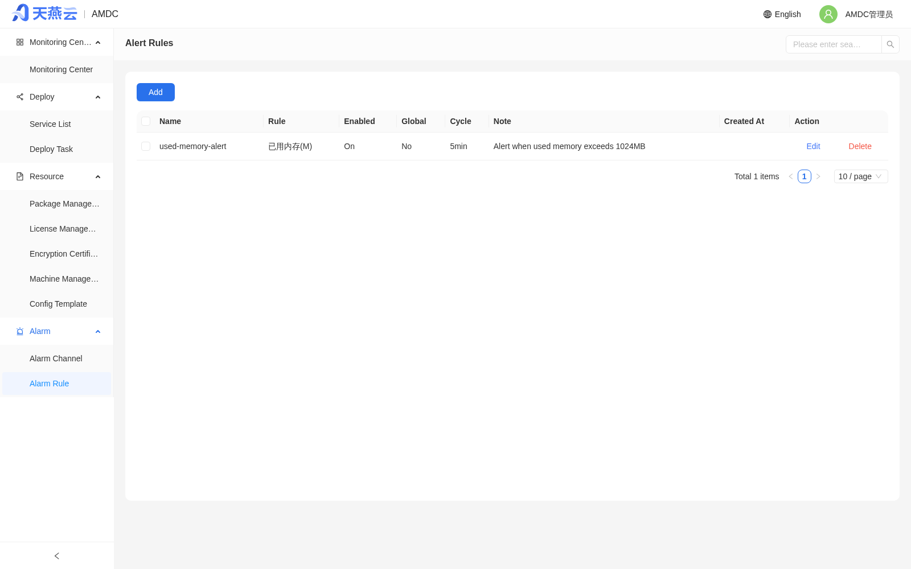Click the 已用内存(M) rule cell
Screen dimensions: 911x569
click(290, 146)
